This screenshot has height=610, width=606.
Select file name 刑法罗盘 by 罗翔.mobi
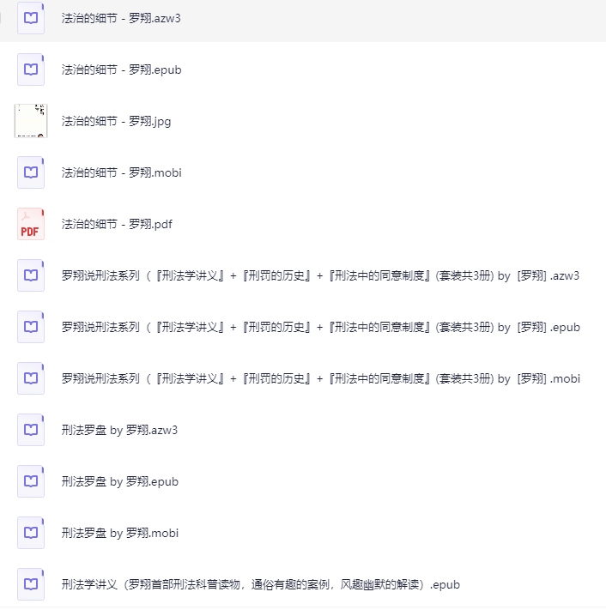(120, 533)
